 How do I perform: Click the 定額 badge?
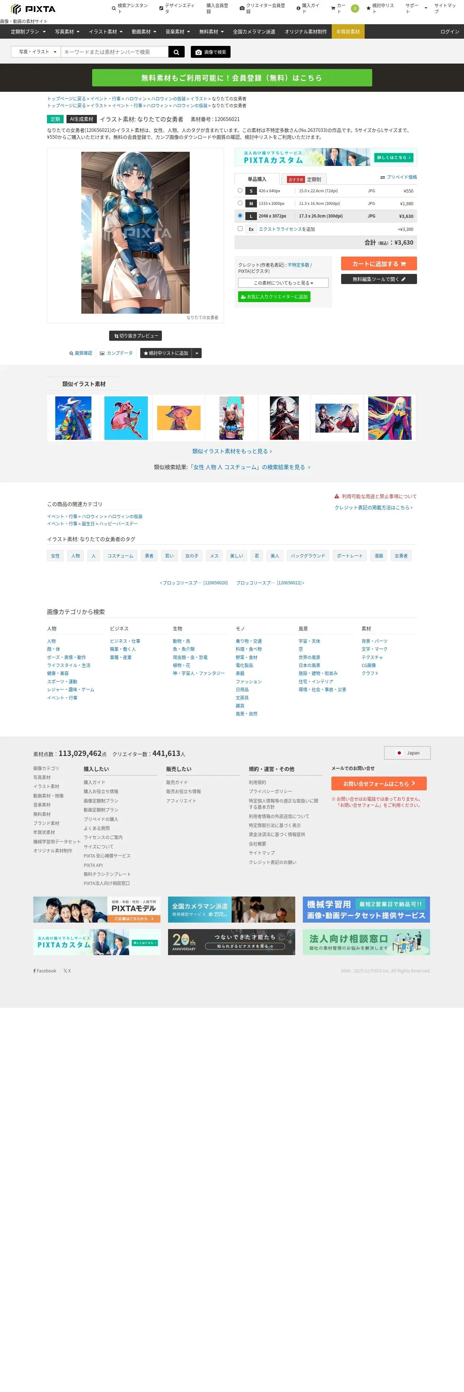[55, 119]
